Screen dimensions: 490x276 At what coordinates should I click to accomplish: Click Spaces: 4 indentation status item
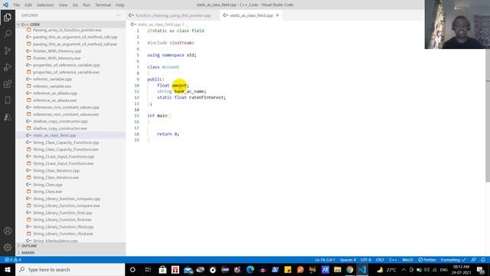tap(348, 260)
